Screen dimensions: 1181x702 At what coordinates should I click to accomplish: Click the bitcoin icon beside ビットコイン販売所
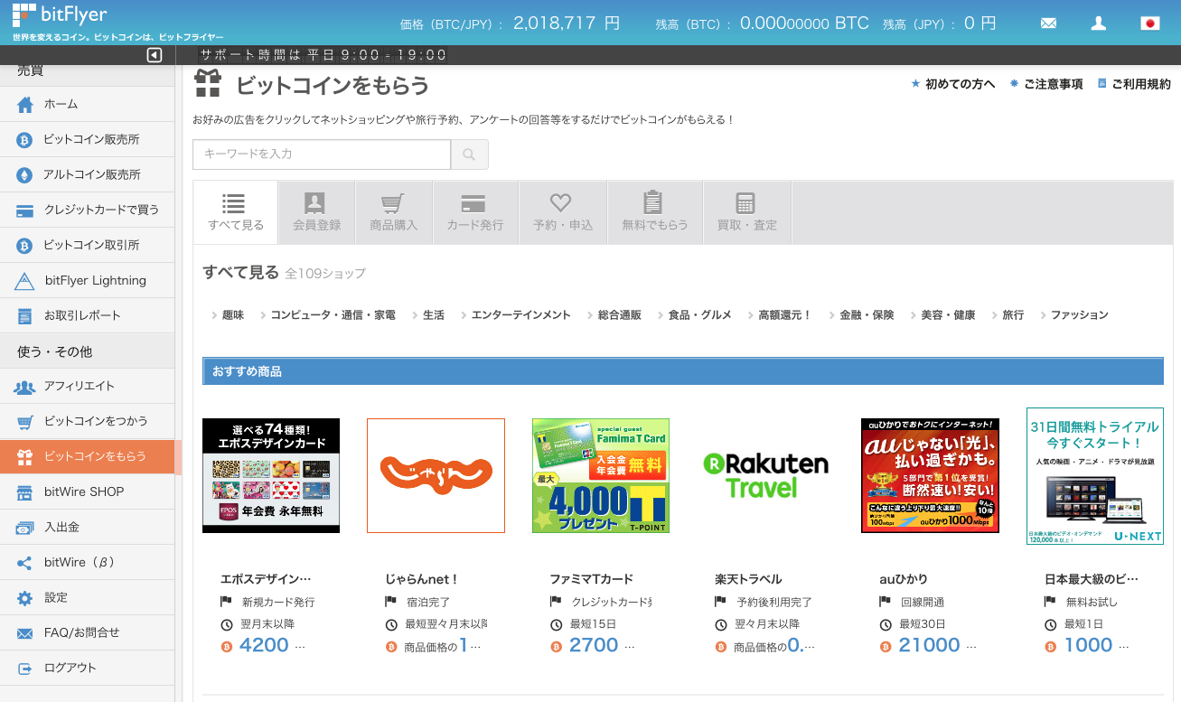point(25,140)
